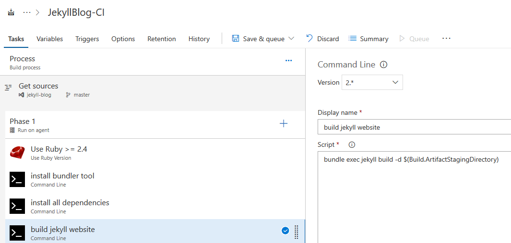Viewport: 511px width, 243px height.
Task: Click the plus icon in Phase 1
Action: click(x=284, y=124)
